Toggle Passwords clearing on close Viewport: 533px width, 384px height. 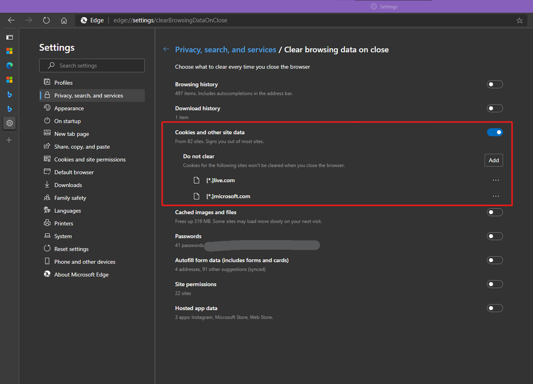point(495,236)
